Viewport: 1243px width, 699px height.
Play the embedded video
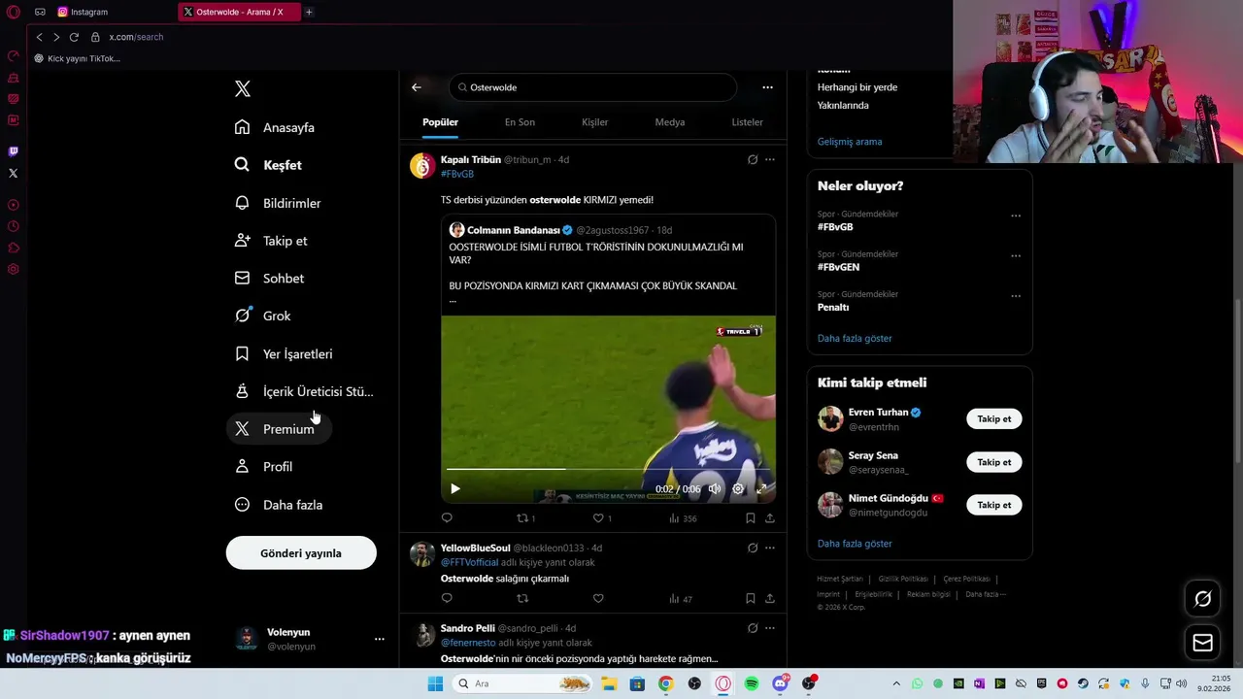(x=454, y=488)
